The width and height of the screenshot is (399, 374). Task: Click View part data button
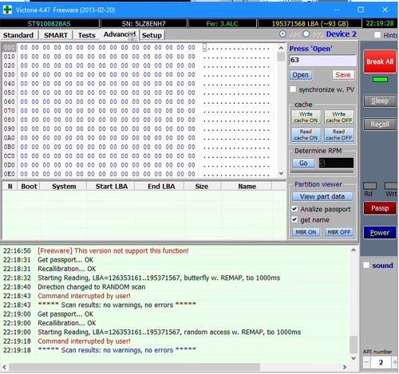click(322, 196)
